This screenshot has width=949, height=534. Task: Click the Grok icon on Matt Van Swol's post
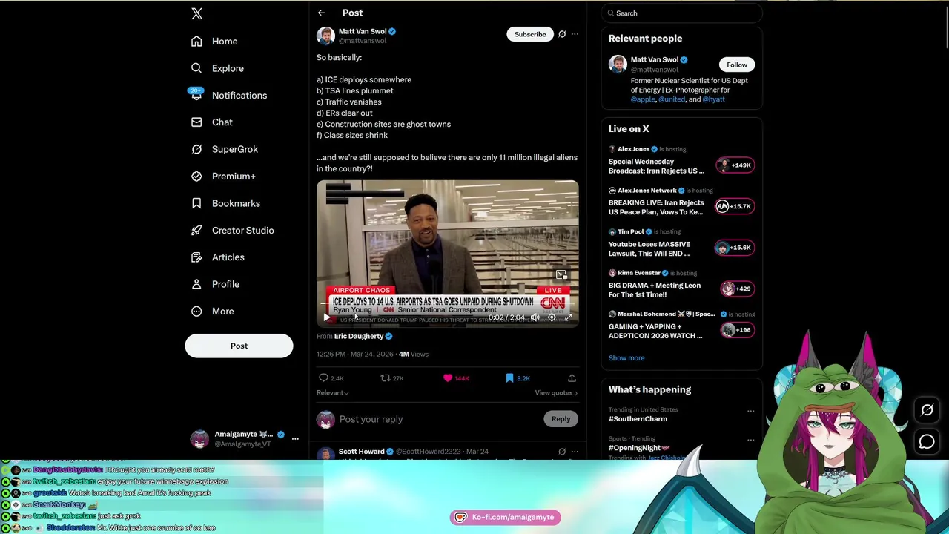pos(562,34)
